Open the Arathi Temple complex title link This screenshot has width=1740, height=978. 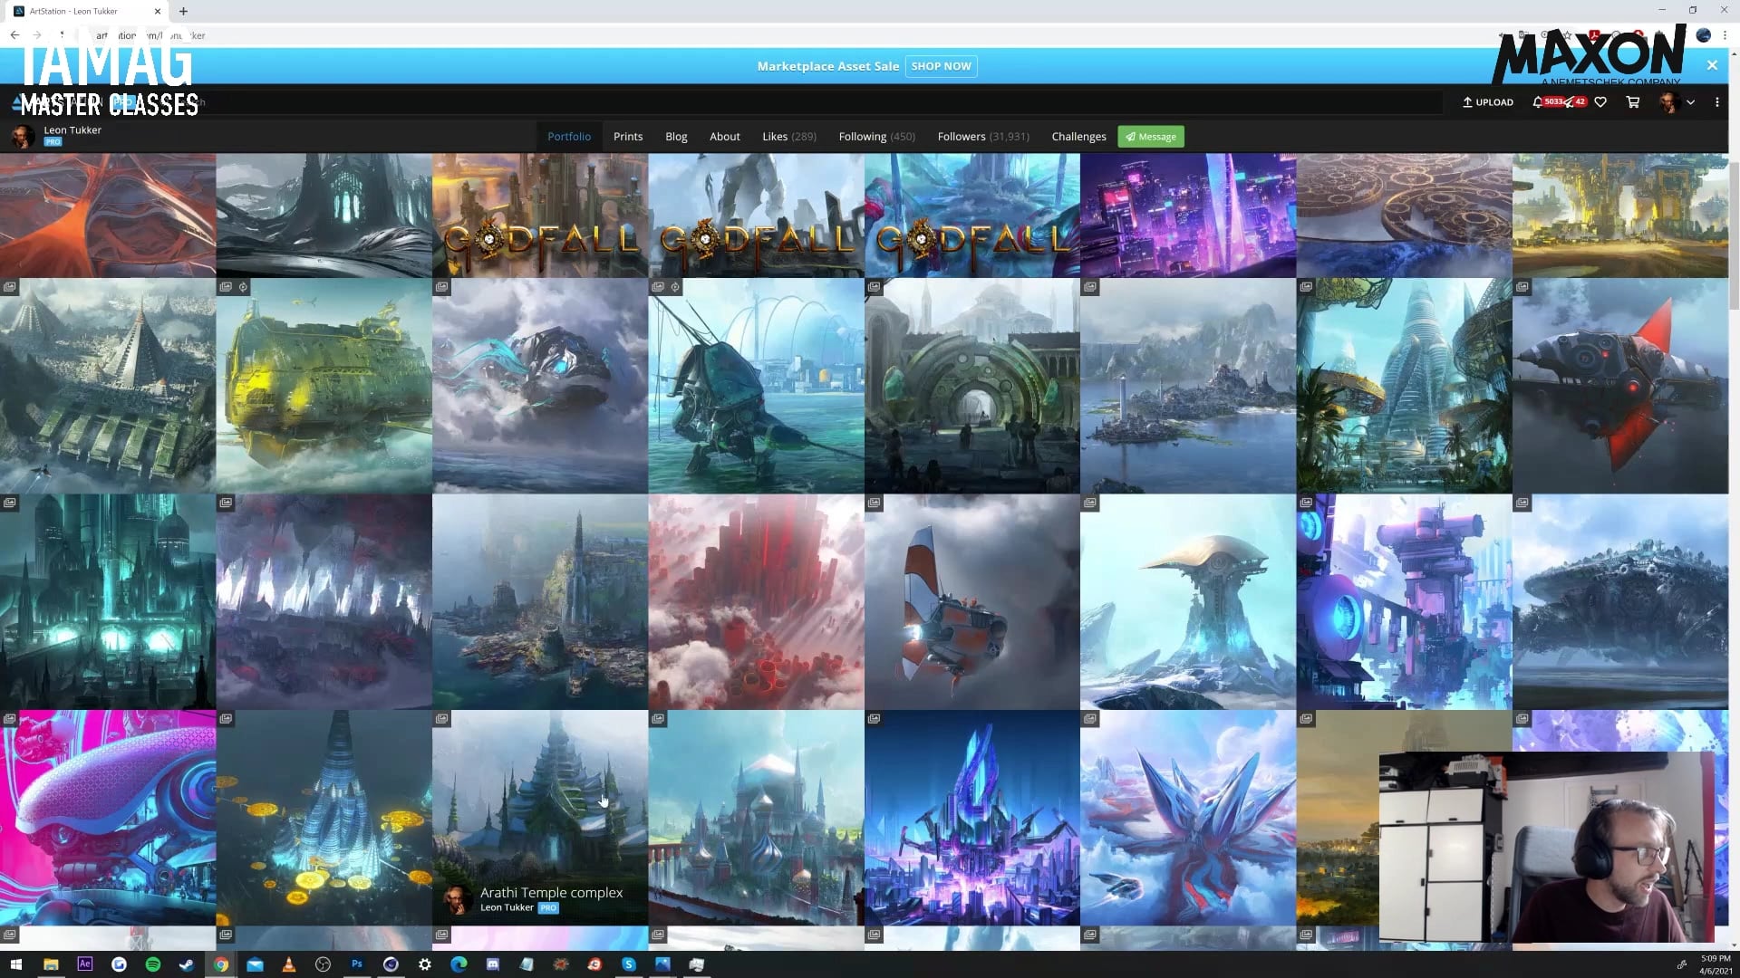[x=551, y=893]
